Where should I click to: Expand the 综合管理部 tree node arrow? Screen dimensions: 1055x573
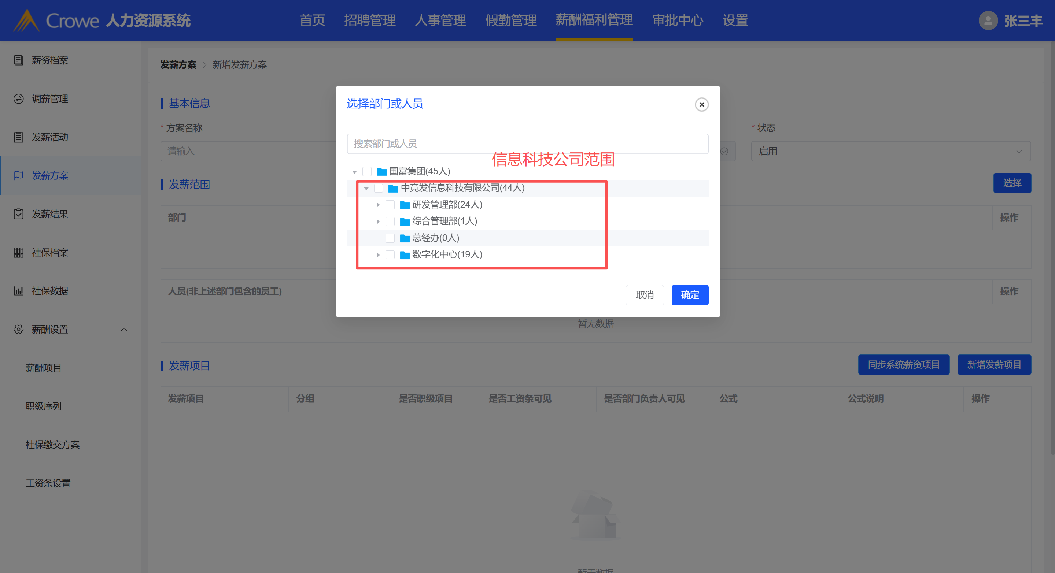[378, 222]
